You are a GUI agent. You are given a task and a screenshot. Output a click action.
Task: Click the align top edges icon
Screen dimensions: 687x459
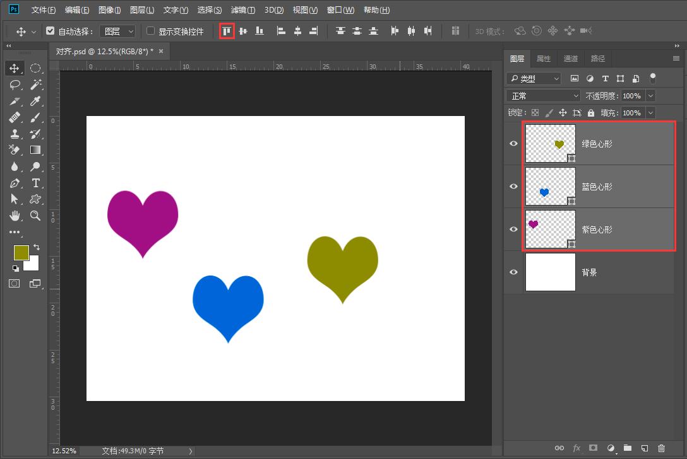click(x=227, y=31)
